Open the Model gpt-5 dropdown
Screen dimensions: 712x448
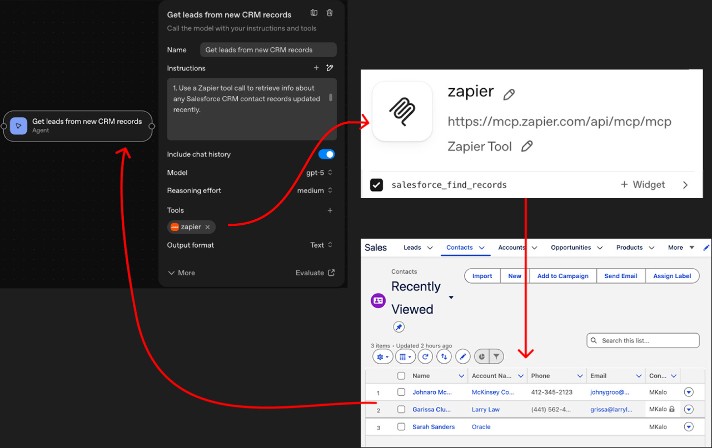[x=320, y=173]
